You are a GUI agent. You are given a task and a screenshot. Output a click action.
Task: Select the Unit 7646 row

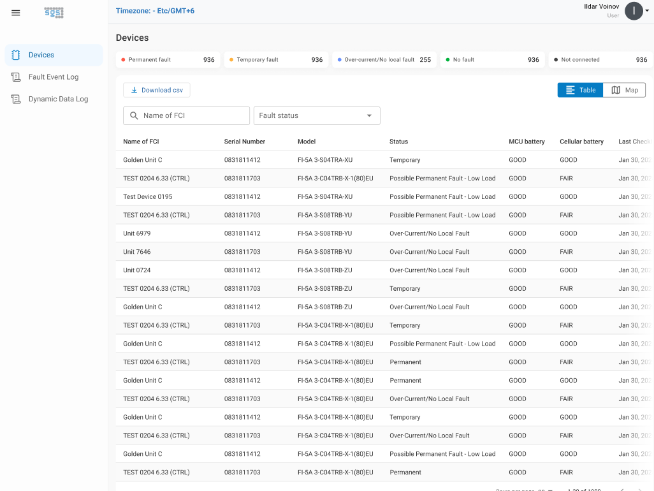pyautogui.click(x=384, y=251)
